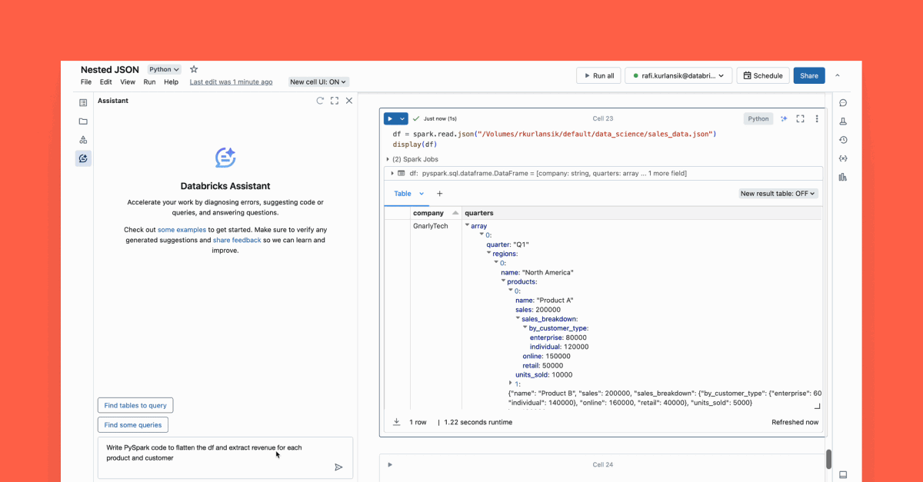Open version history in right sidebar
Image resolution: width=923 pixels, height=482 pixels.
[x=843, y=140]
